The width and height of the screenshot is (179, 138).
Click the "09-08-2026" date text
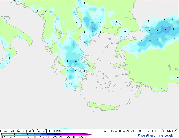(122, 131)
